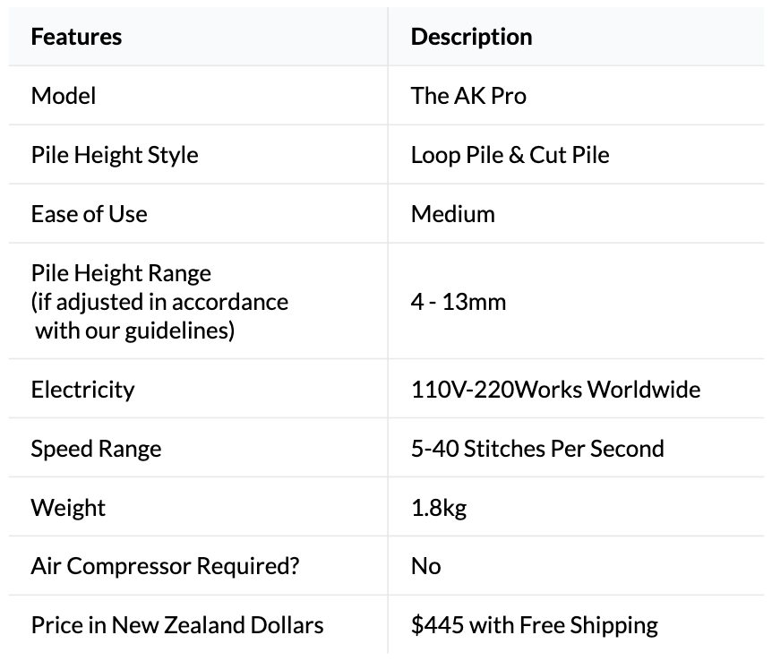Click the Pile Height Style label

[x=115, y=154]
